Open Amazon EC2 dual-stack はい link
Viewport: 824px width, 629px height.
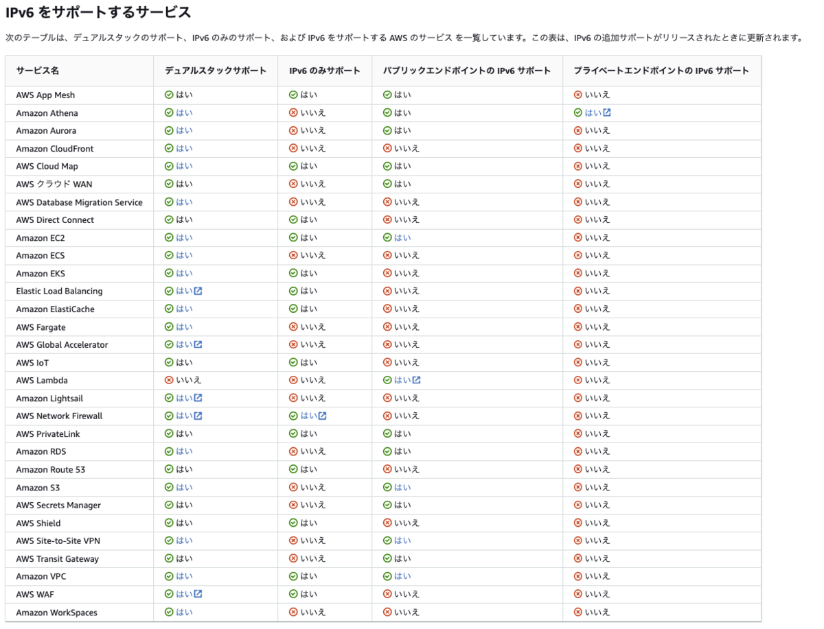[184, 237]
